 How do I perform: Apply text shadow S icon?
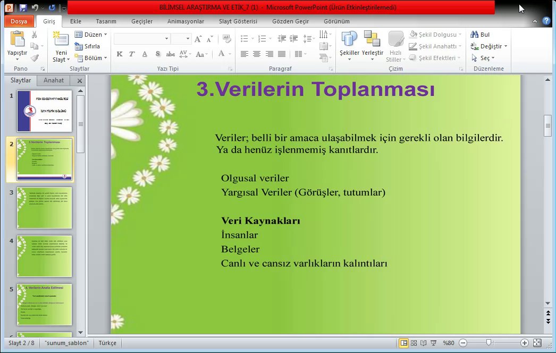pos(157,54)
